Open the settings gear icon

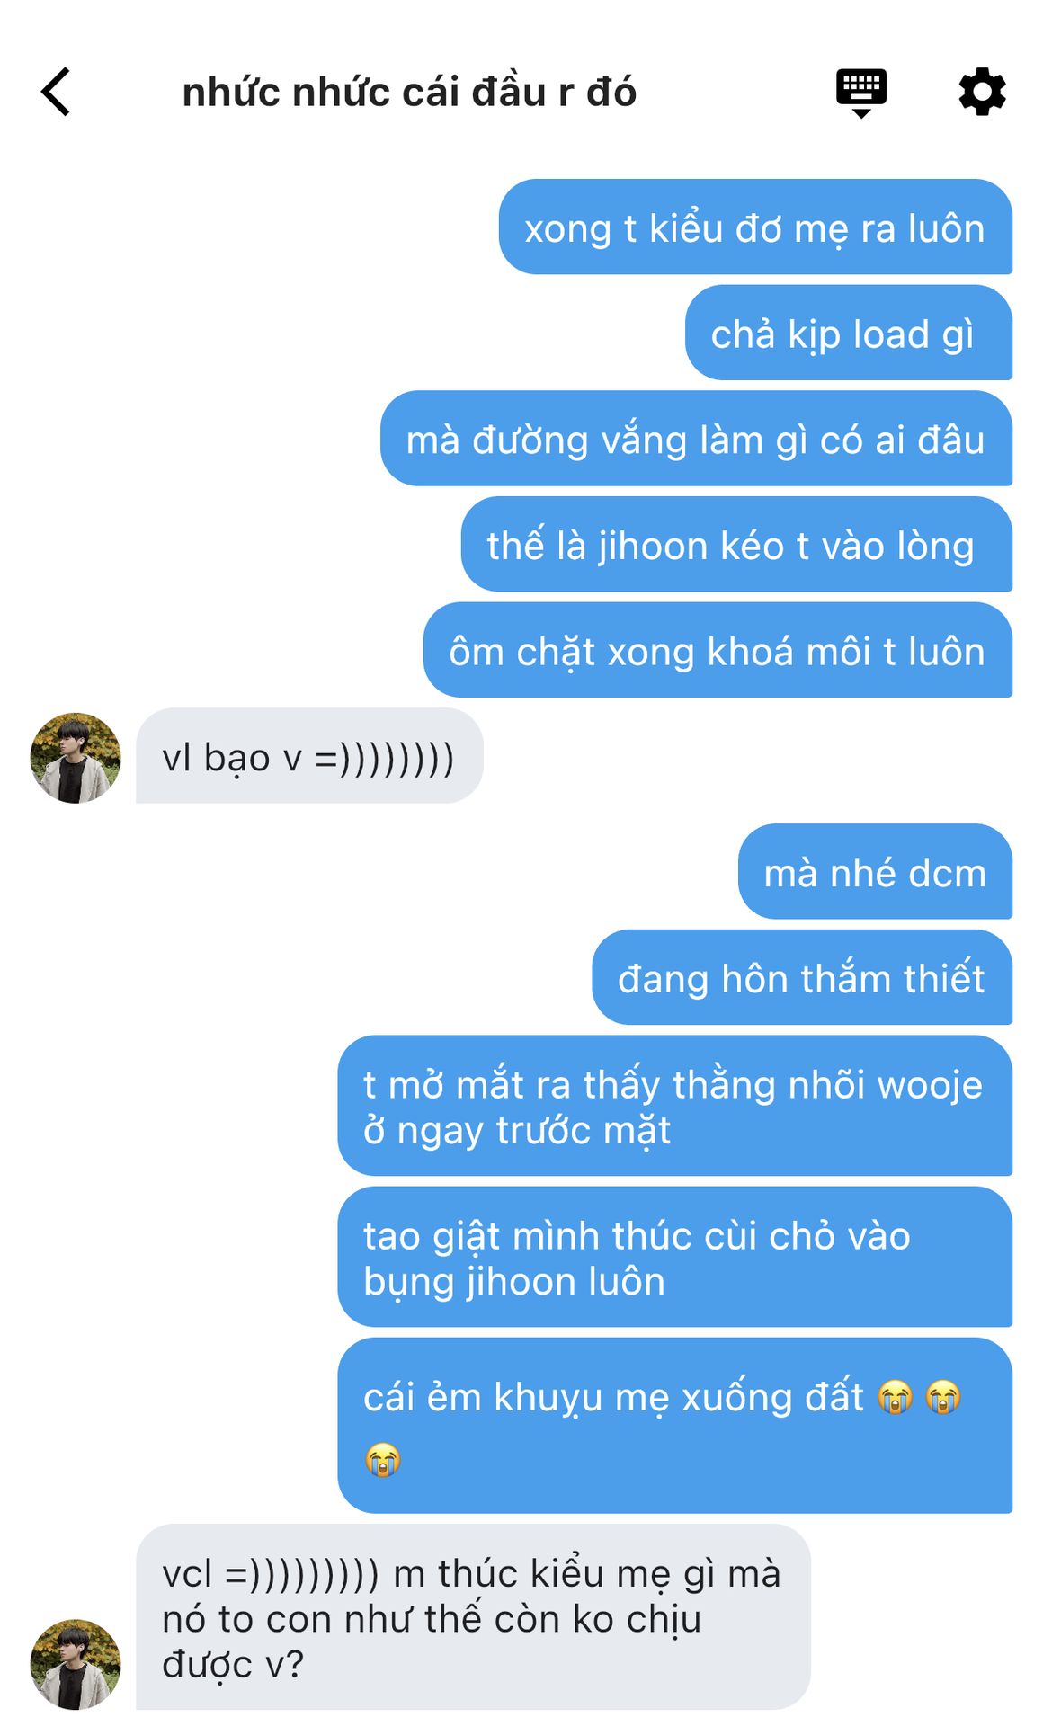click(982, 92)
